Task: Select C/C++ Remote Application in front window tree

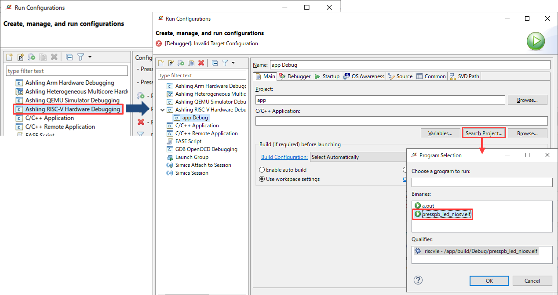Action: point(202,133)
